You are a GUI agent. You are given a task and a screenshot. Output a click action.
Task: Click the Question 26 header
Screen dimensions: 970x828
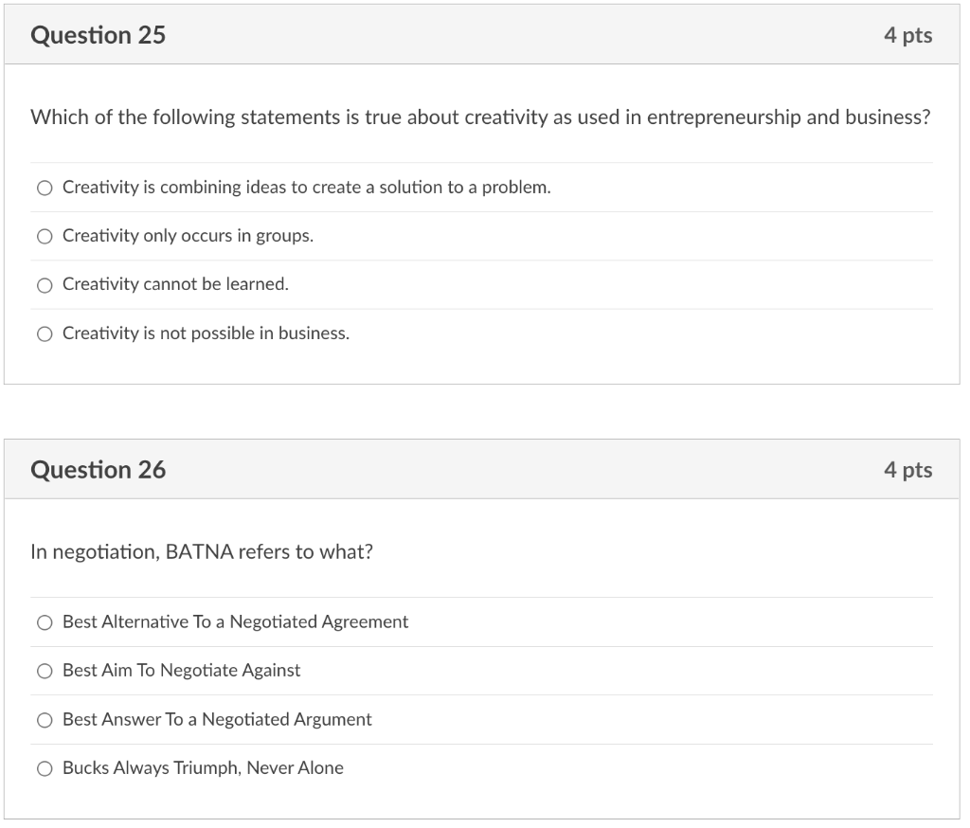(x=99, y=470)
